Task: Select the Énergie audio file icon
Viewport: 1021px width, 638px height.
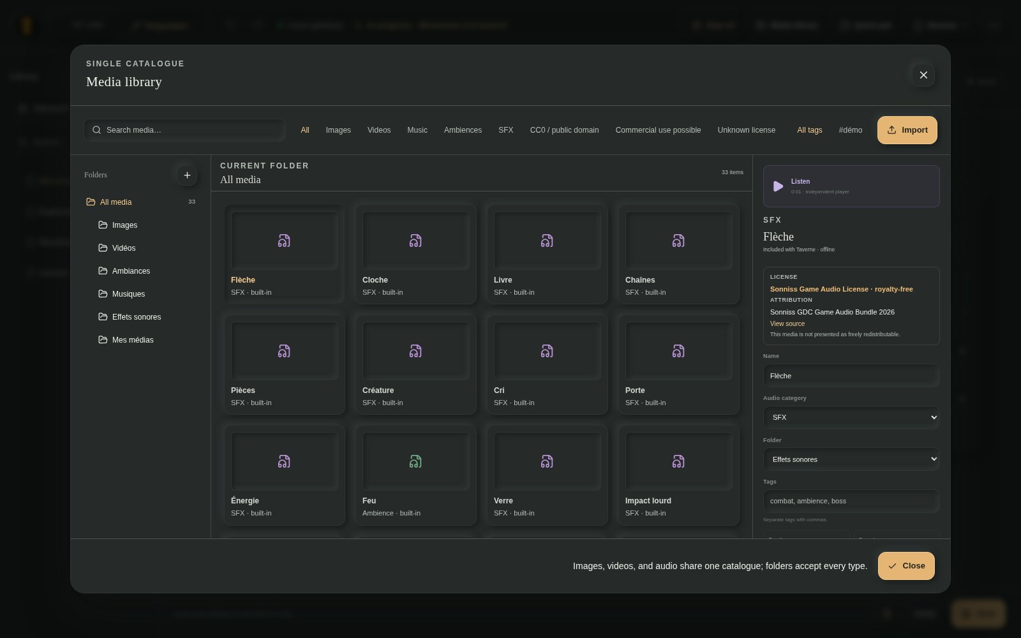Action: [x=284, y=461]
